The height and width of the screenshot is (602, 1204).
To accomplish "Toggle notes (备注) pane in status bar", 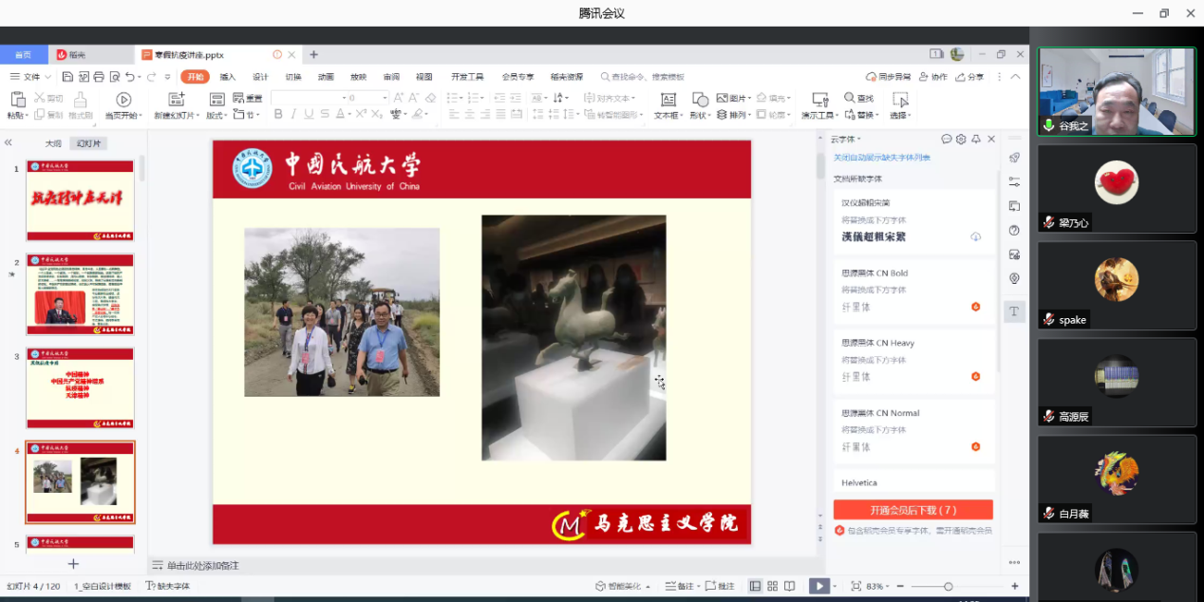I will [x=679, y=586].
